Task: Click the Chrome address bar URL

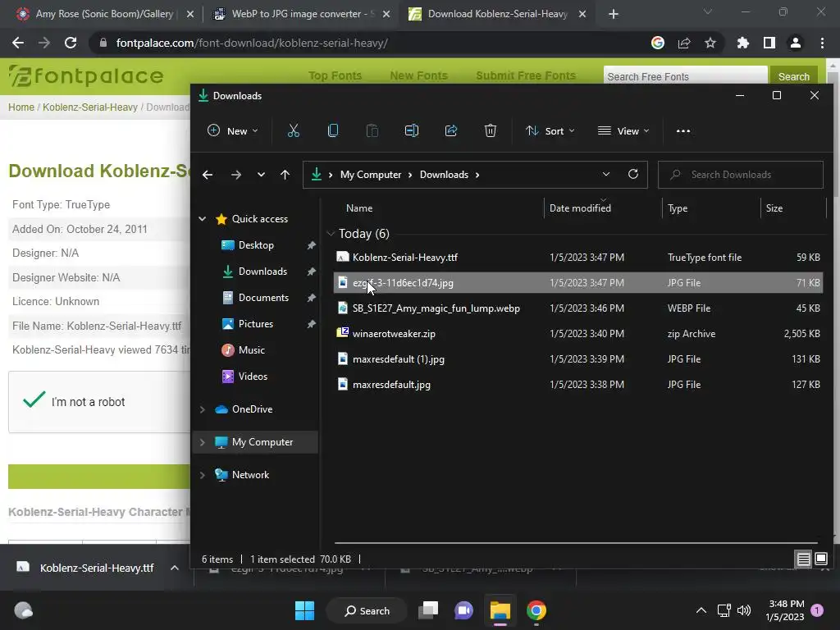Action: point(252,43)
